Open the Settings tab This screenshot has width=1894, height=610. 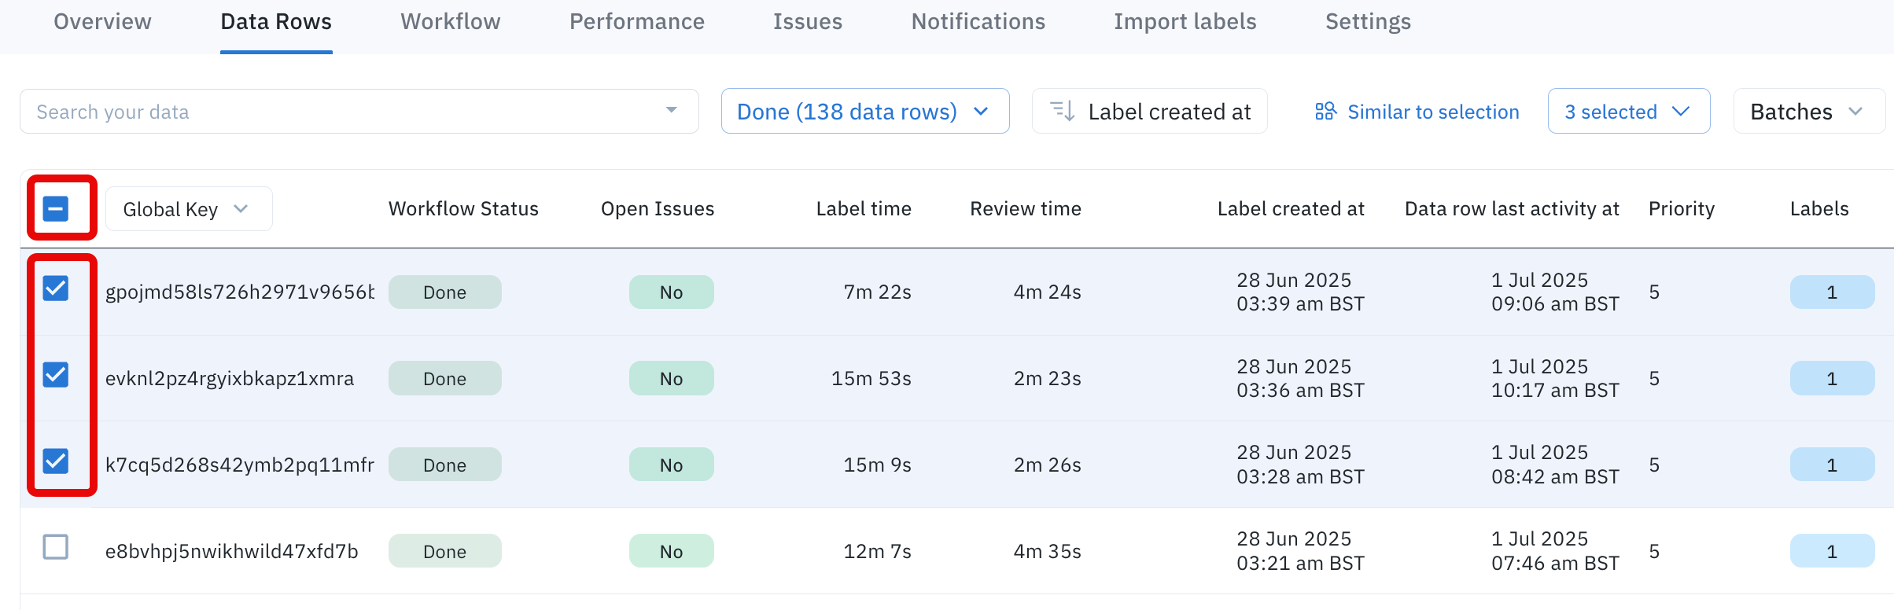(x=1368, y=22)
